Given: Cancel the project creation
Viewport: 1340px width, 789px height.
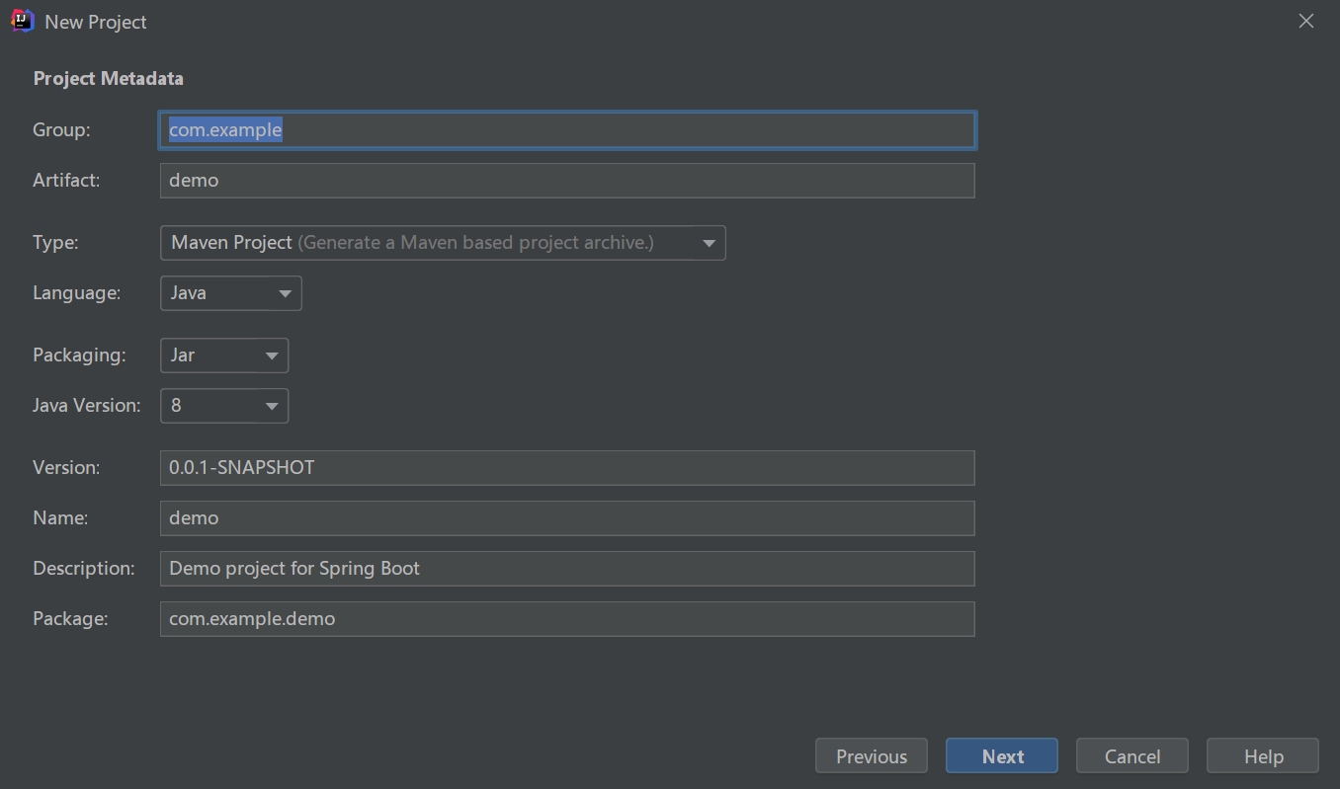Looking at the screenshot, I should pyautogui.click(x=1131, y=756).
